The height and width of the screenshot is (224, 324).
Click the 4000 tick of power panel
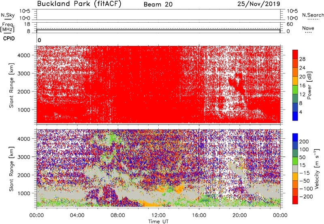click(24, 55)
